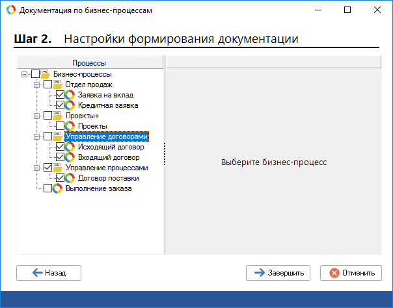Click the folder icon of Управление процессами
The width and height of the screenshot is (393, 308).
pos(58,168)
